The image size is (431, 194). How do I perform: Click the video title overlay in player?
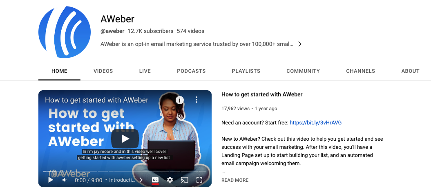pyautogui.click(x=97, y=100)
